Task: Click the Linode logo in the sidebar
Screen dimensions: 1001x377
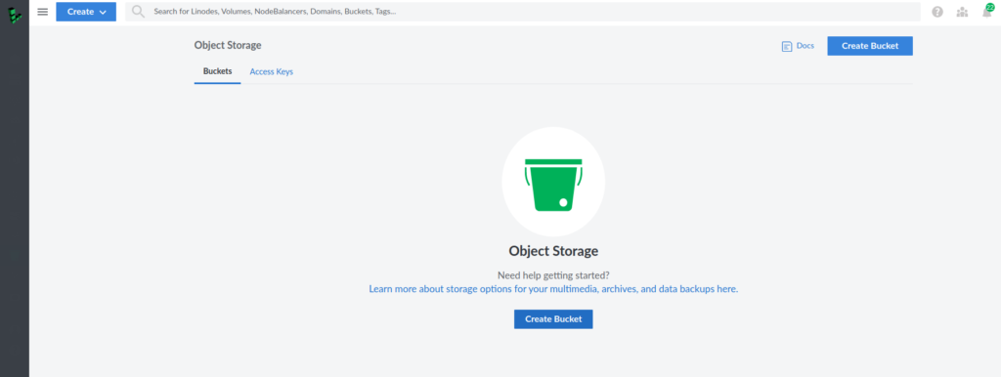Action: (x=15, y=14)
